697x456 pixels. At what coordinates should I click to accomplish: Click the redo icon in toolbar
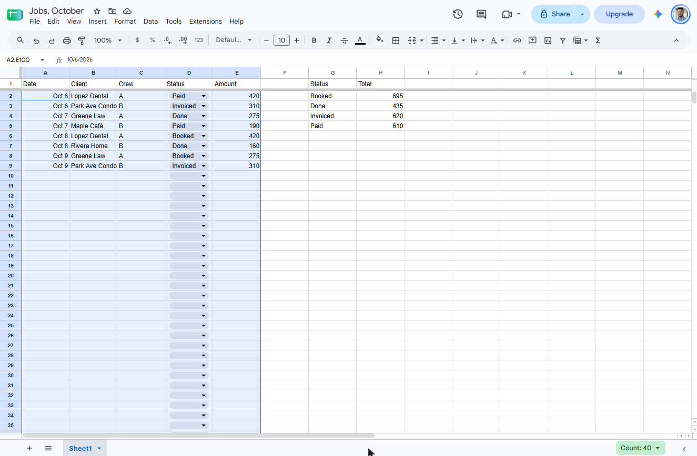coord(52,40)
